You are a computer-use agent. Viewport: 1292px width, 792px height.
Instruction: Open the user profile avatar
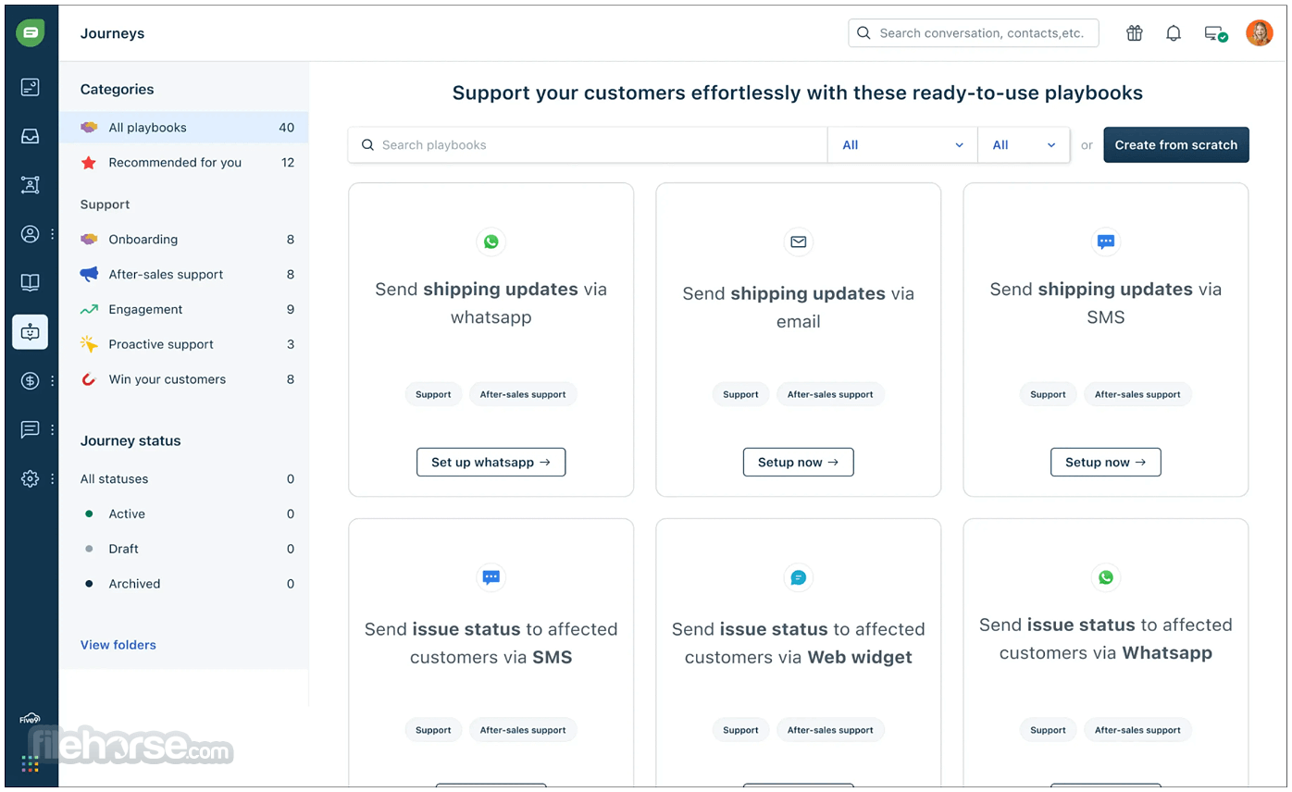point(1259,33)
